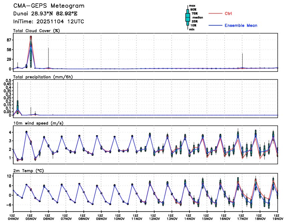Select the 2m Temp panel title

point(29,171)
